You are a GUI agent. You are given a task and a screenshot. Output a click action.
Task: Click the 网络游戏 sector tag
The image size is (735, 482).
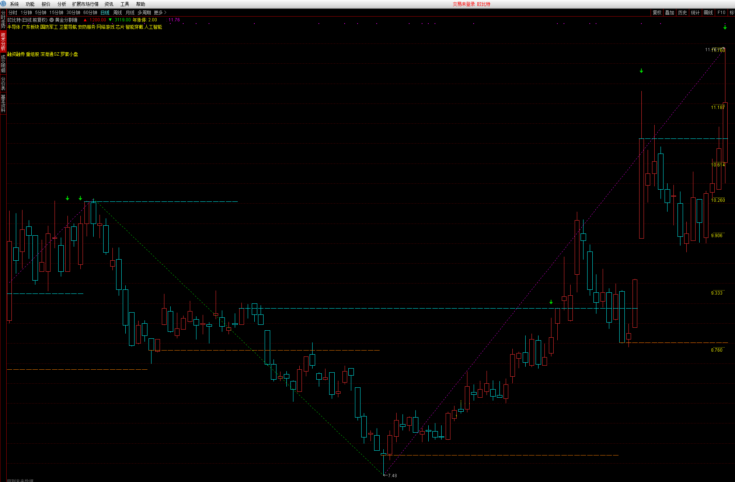coord(105,27)
